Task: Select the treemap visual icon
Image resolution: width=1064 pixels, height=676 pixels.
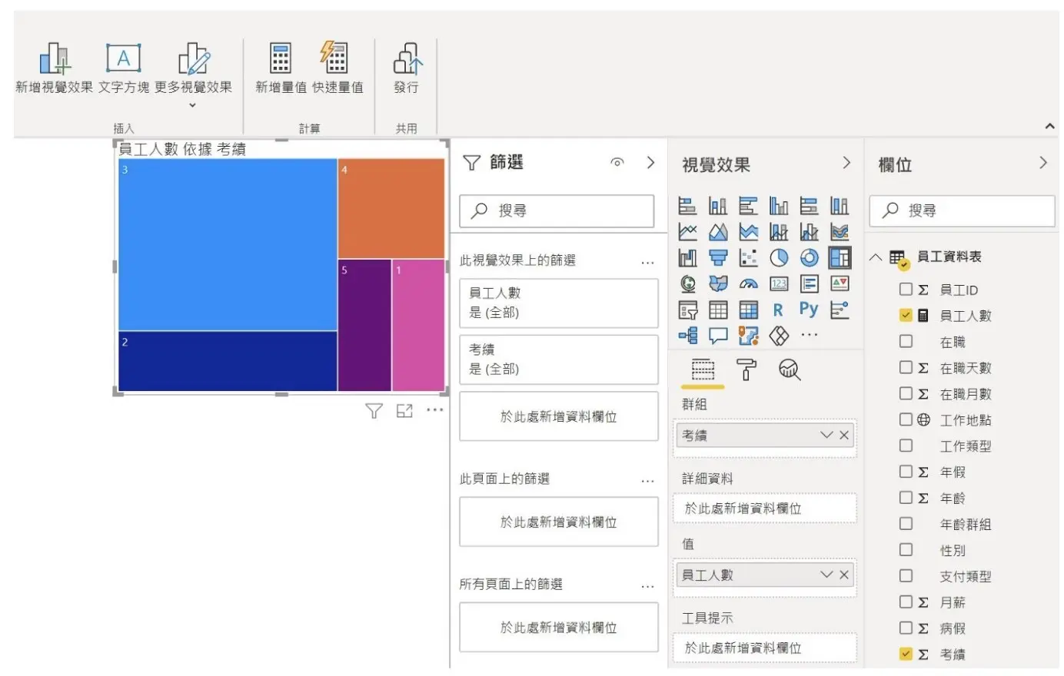Action: click(840, 257)
